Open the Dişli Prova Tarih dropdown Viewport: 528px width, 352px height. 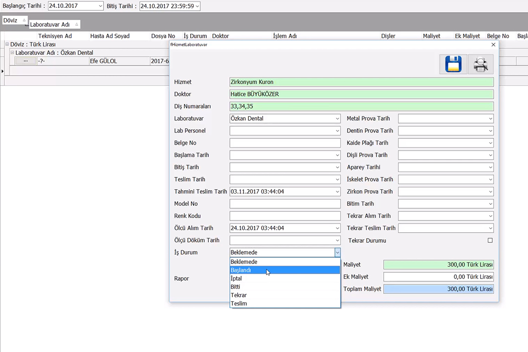(491, 155)
